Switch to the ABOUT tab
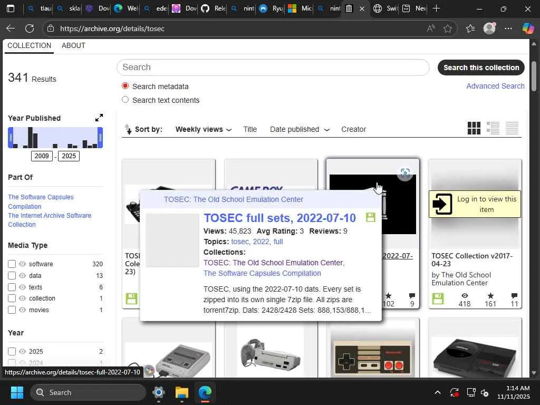The height and width of the screenshot is (405, 540). [73, 45]
